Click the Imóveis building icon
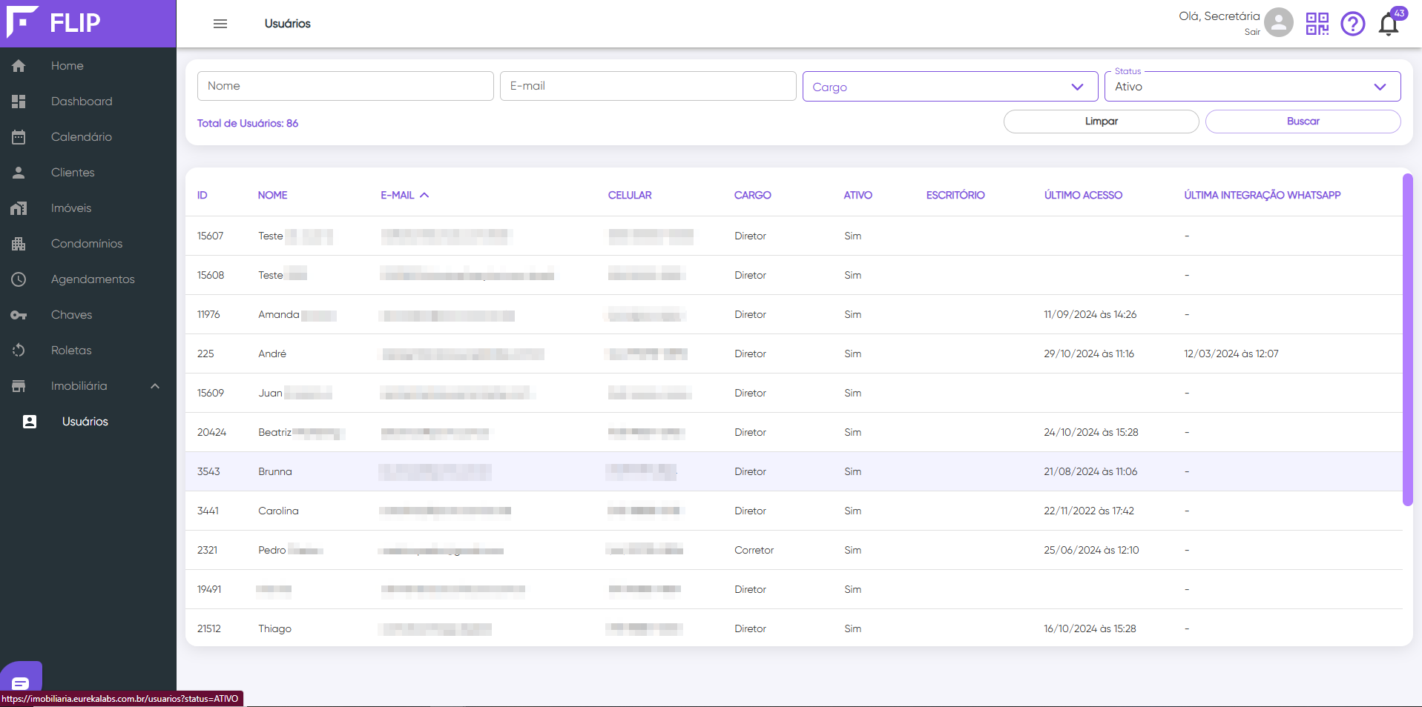Viewport: 1422px width, 707px height. tap(19, 208)
